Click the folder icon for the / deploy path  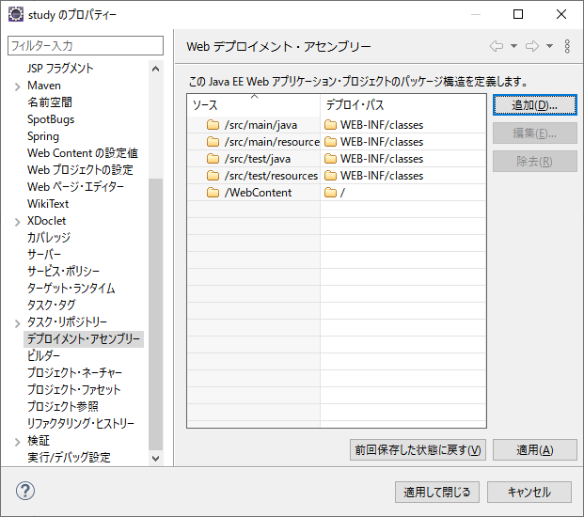point(330,193)
